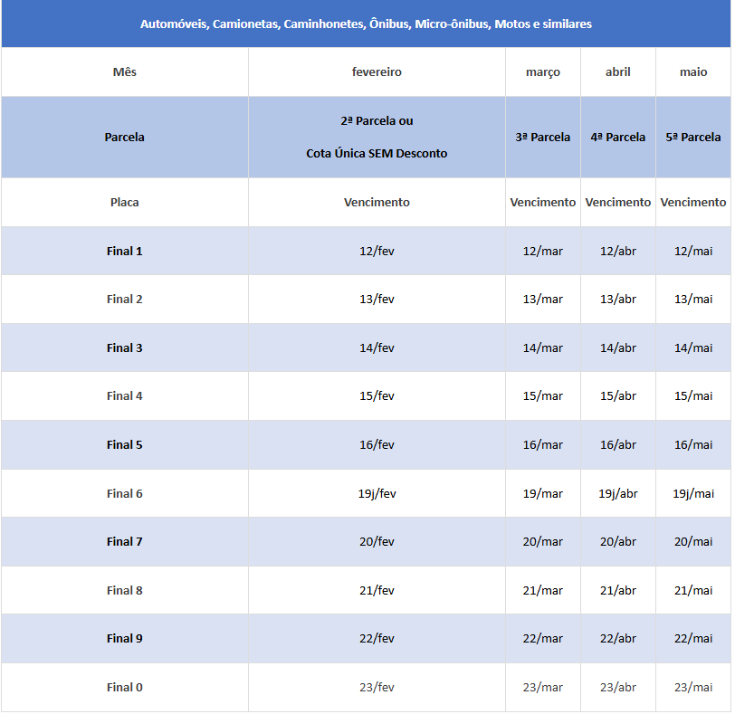The height and width of the screenshot is (714, 735).
Task: Select the '5ª Parcela' header cell
Action: [x=692, y=138]
